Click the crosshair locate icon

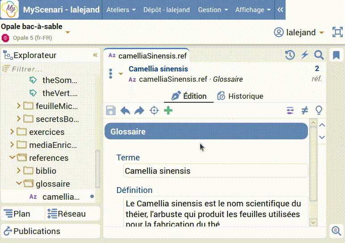pyautogui.click(x=154, y=110)
